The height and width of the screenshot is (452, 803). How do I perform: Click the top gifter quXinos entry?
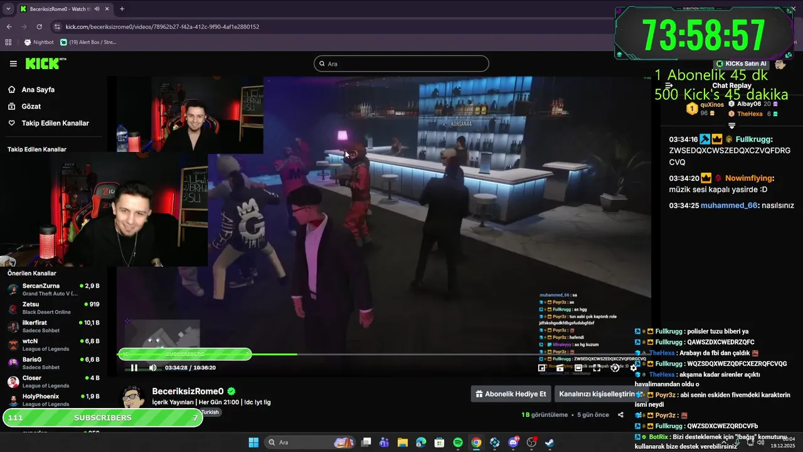[x=704, y=108]
